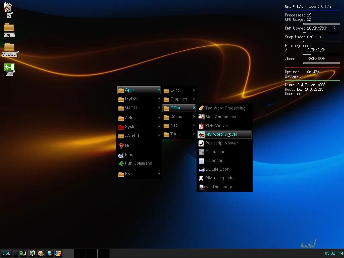Open Ted Word Processing from Office menu
This screenshot has height=258, width=344.
click(224, 108)
